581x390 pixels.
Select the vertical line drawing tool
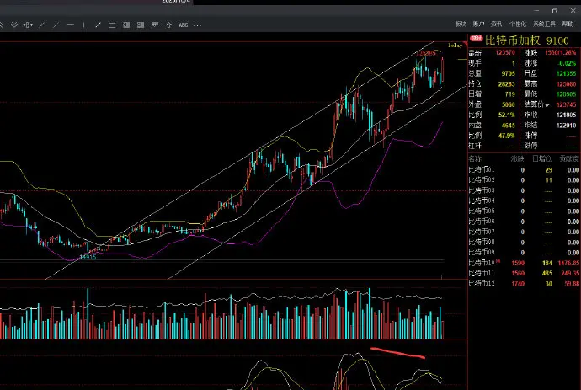[84, 24]
